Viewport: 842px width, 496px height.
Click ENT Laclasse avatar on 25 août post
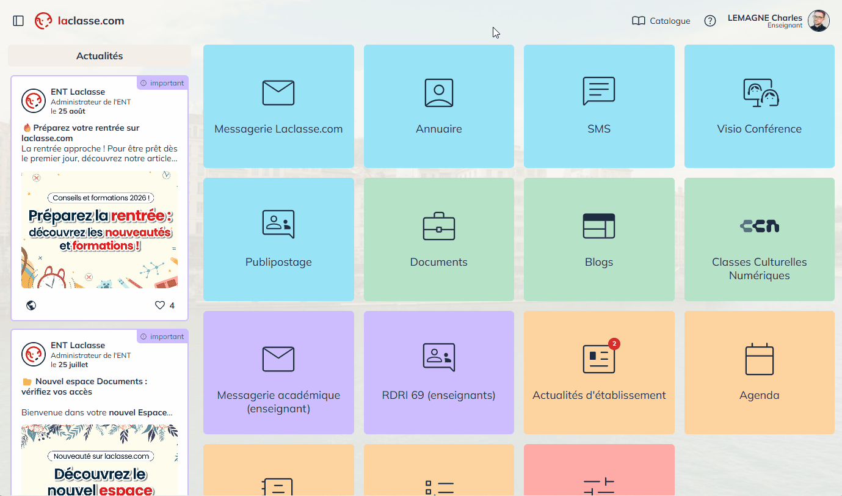tap(34, 101)
